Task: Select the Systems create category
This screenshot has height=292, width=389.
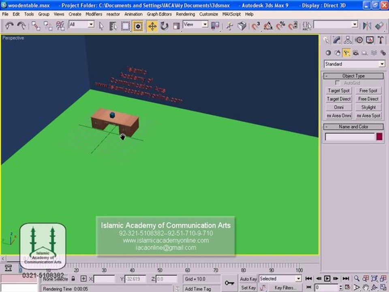Action: pos(383,53)
